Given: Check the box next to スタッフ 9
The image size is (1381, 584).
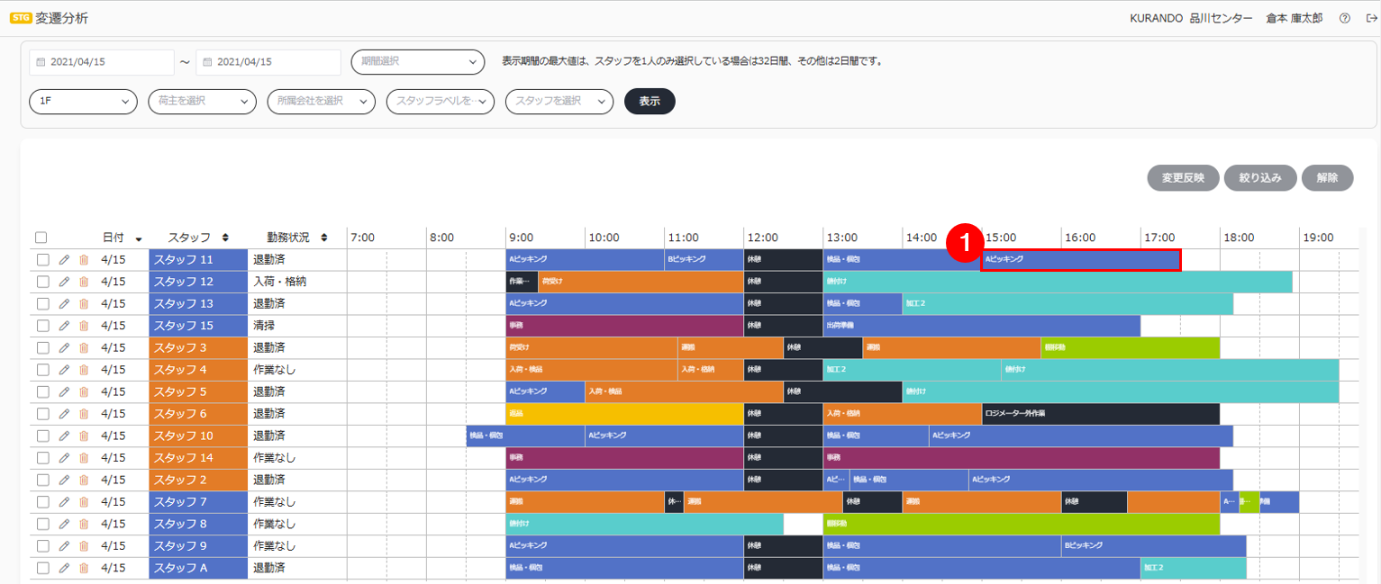Looking at the screenshot, I should (x=42, y=546).
